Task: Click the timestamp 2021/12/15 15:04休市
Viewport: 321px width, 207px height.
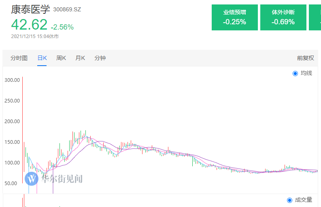Action: coord(35,36)
